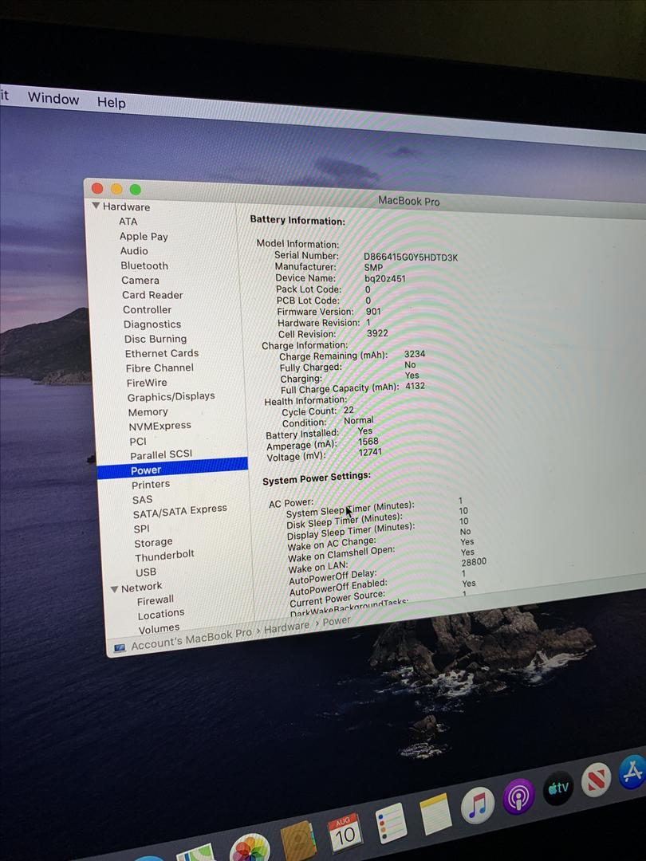Click Hardware in the path bar

[286, 627]
